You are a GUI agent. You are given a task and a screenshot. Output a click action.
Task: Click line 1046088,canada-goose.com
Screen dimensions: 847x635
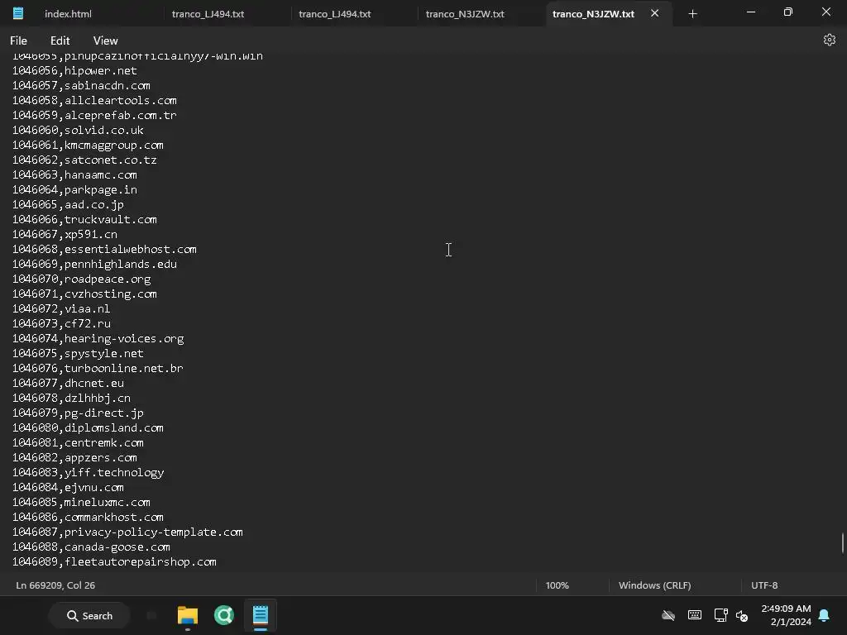pos(91,547)
